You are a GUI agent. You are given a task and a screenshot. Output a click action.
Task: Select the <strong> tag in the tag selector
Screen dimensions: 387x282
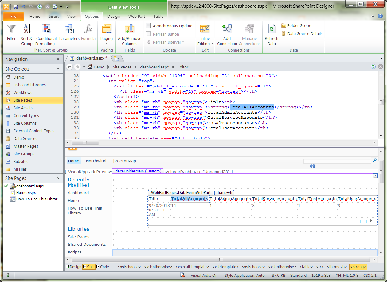(x=358, y=267)
